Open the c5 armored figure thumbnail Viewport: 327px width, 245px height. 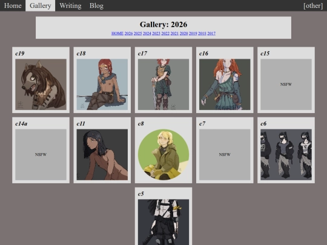163,222
